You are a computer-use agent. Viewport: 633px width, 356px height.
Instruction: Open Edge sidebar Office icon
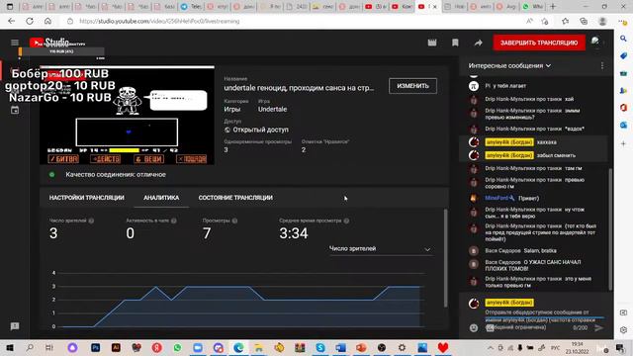623,108
